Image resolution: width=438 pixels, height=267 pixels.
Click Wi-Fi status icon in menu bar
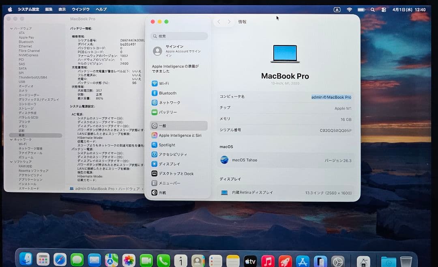(349, 10)
